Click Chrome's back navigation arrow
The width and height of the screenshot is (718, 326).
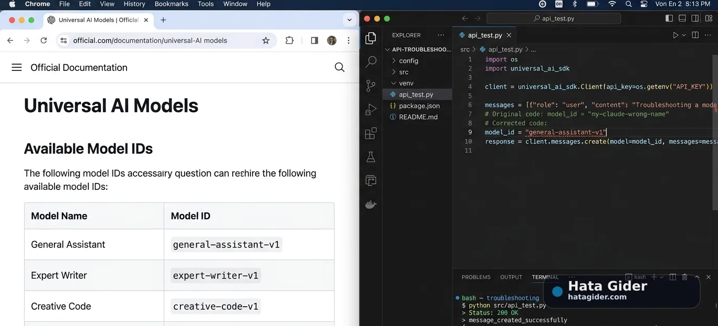click(10, 40)
